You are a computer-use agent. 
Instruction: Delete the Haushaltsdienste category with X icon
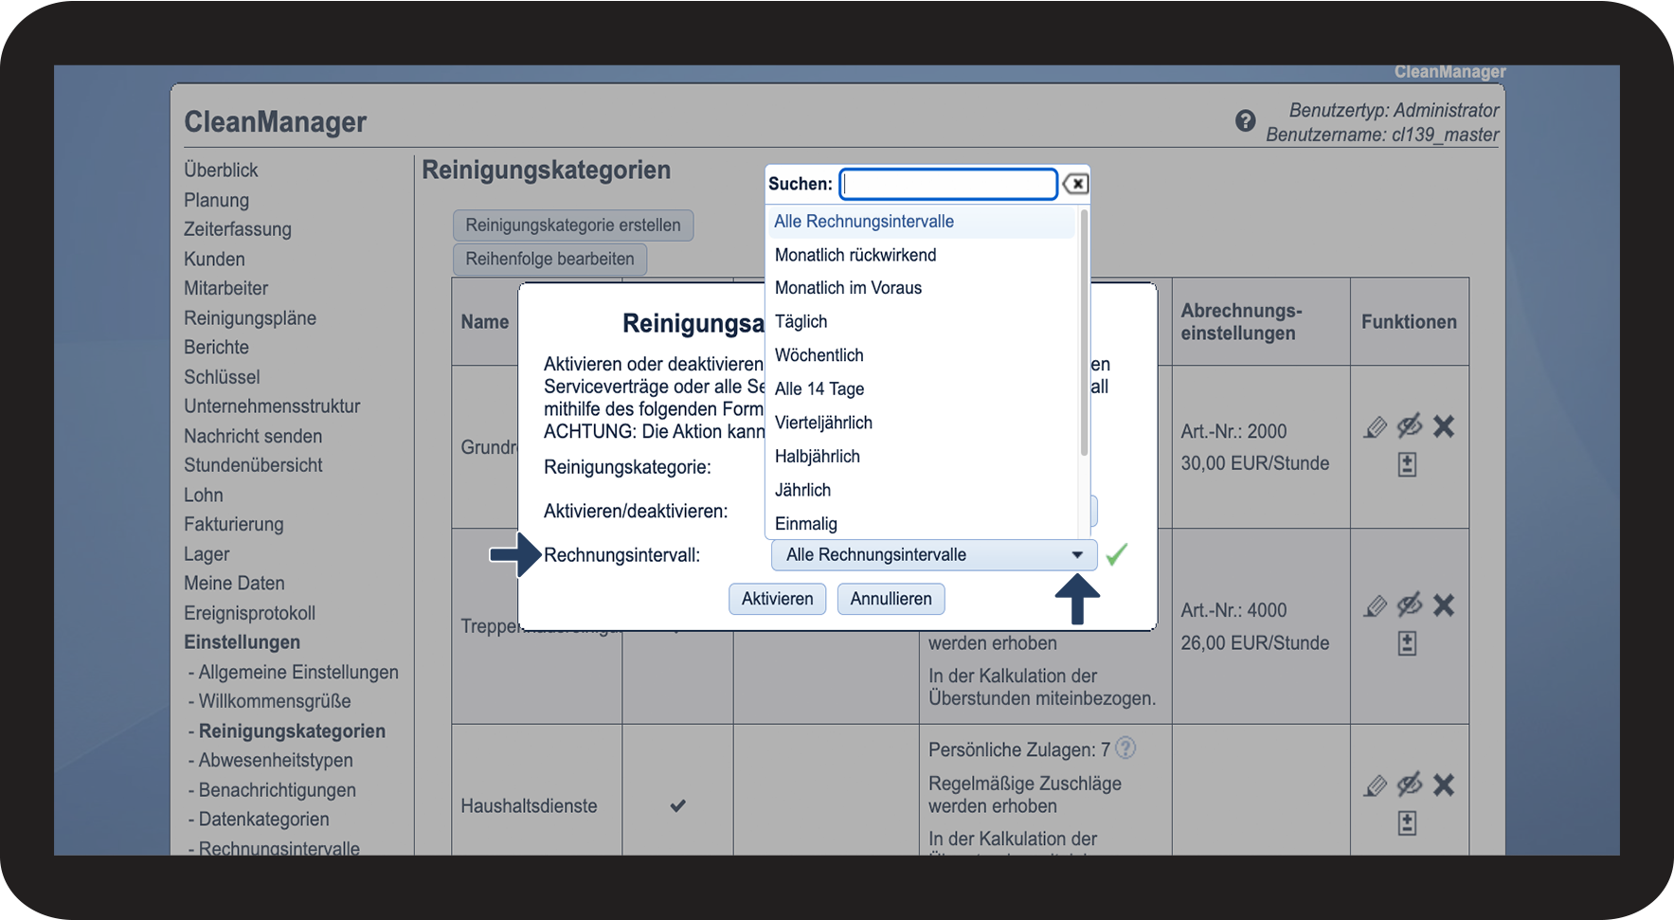point(1444,785)
